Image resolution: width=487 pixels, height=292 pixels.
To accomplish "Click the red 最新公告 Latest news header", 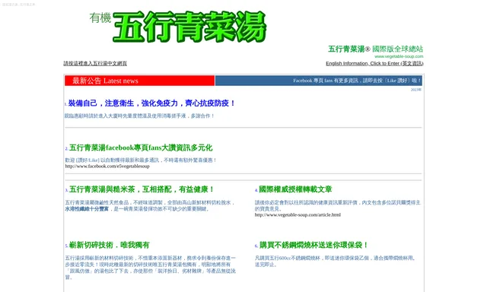I will 139,81.
